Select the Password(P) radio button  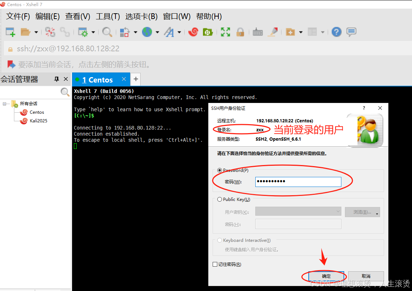click(220, 170)
